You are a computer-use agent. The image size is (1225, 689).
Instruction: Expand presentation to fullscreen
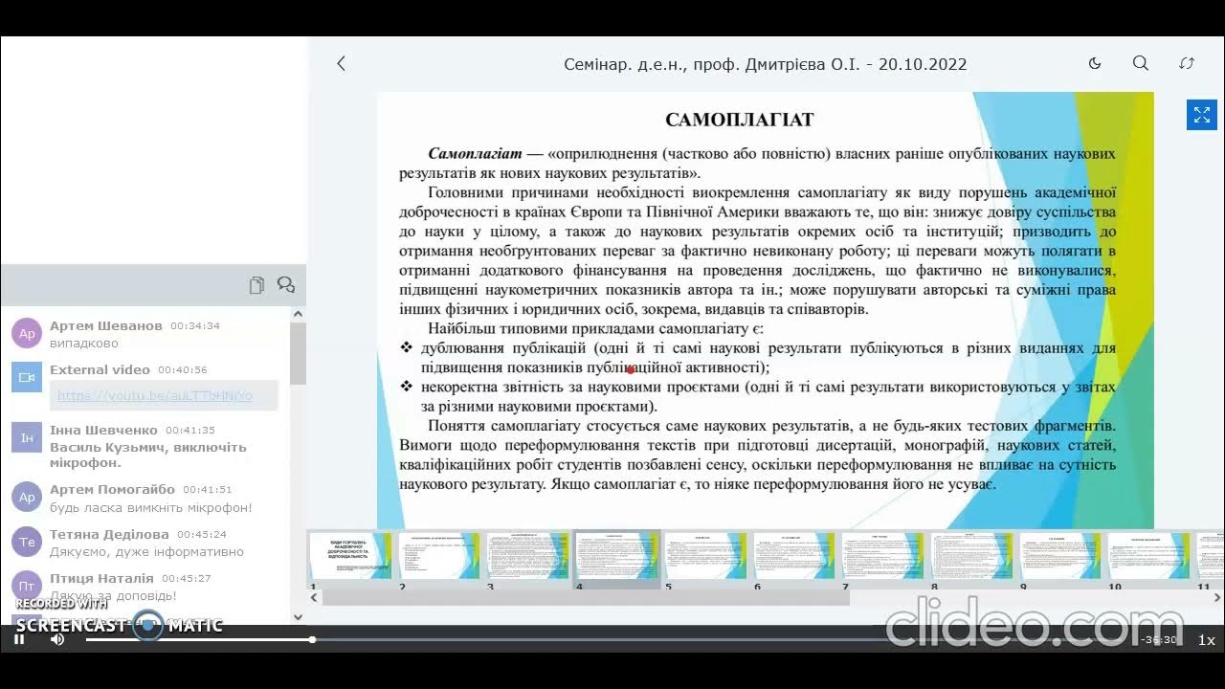tap(1202, 115)
